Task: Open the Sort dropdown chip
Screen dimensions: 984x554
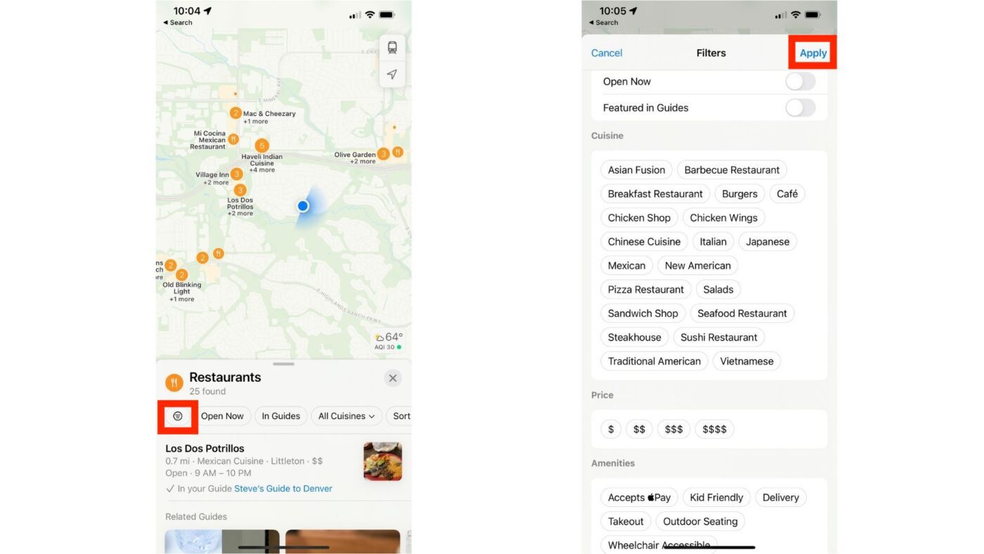Action: [x=401, y=416]
